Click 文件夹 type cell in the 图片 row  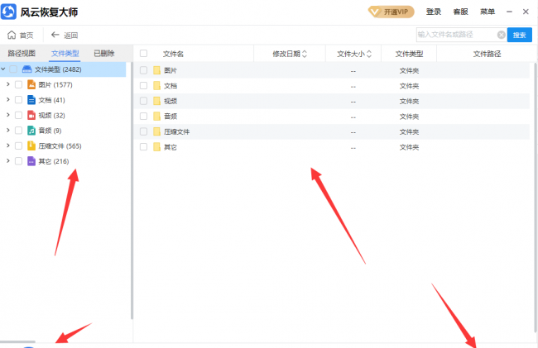pyautogui.click(x=409, y=70)
